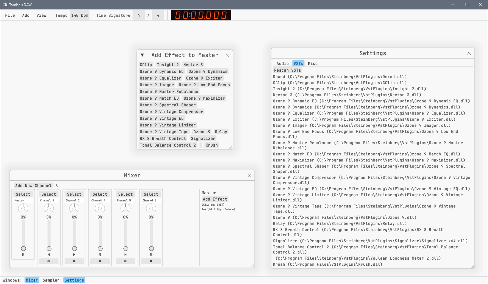This screenshot has width=488, height=284.
Task: Mute Channel 1
Action: (49, 255)
